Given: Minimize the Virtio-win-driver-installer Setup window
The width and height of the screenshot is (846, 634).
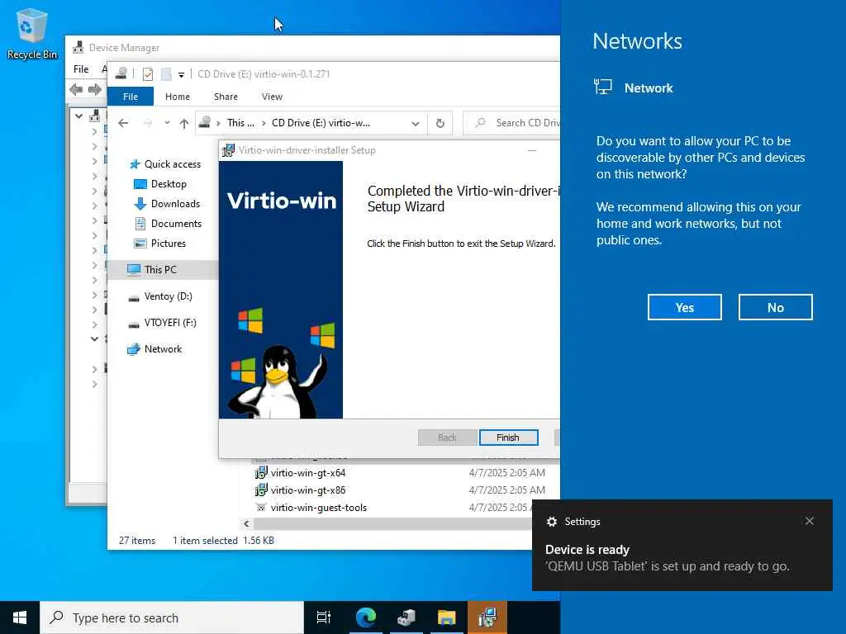Looking at the screenshot, I should (532, 150).
